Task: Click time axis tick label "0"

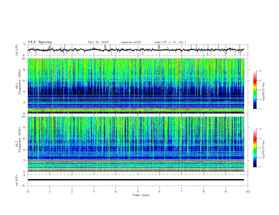Action: click(x=28, y=191)
